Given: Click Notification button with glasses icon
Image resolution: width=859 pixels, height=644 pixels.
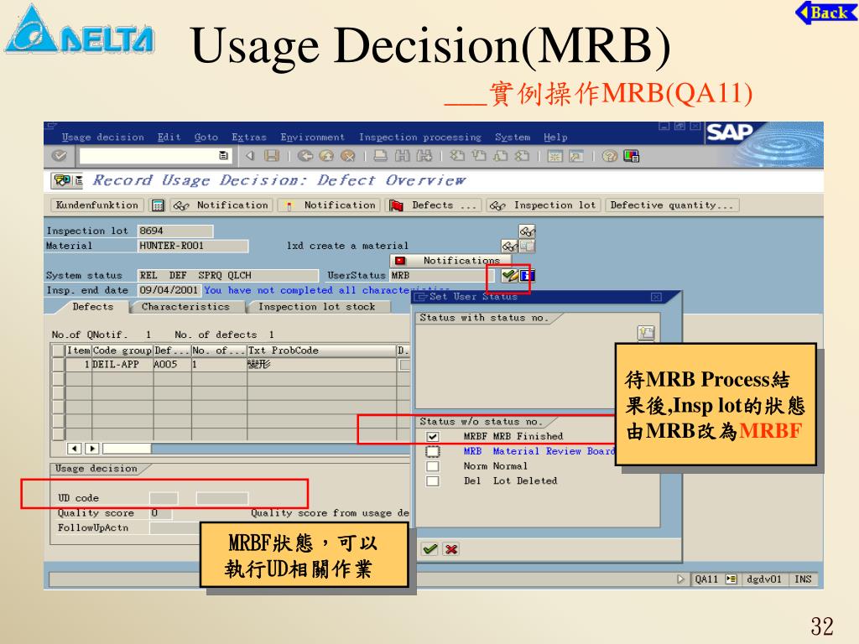Looking at the screenshot, I should point(221,205).
